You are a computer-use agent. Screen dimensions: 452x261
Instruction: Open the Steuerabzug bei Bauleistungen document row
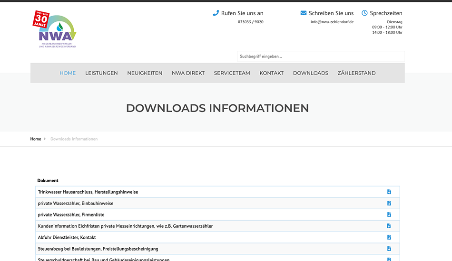click(98, 249)
